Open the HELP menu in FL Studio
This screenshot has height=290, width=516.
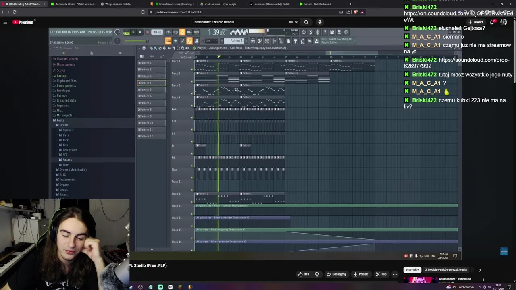(109, 32)
